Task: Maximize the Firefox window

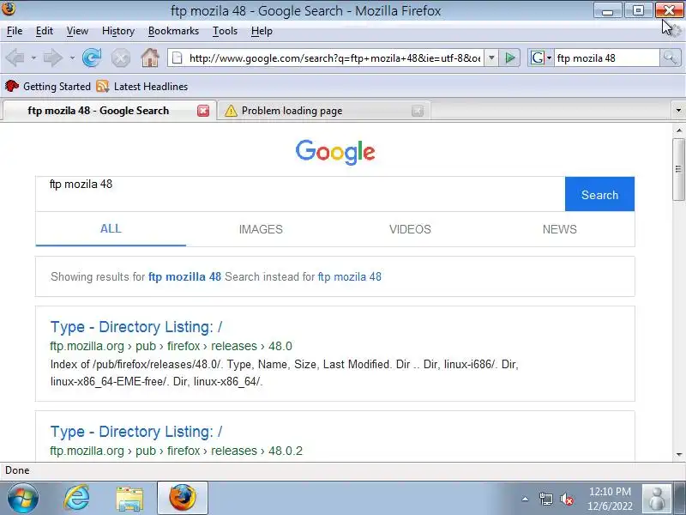Action: point(638,10)
